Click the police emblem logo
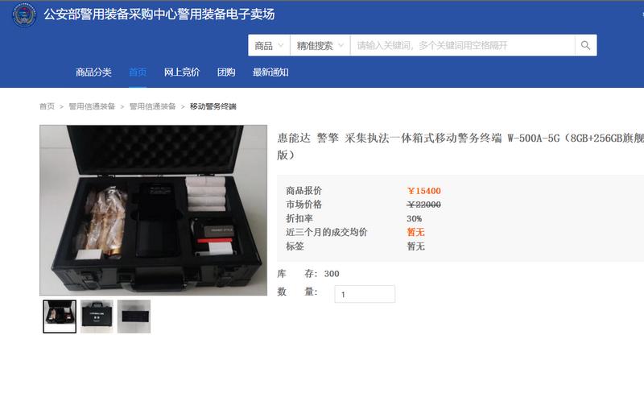This screenshot has width=644, height=414. 24,14
